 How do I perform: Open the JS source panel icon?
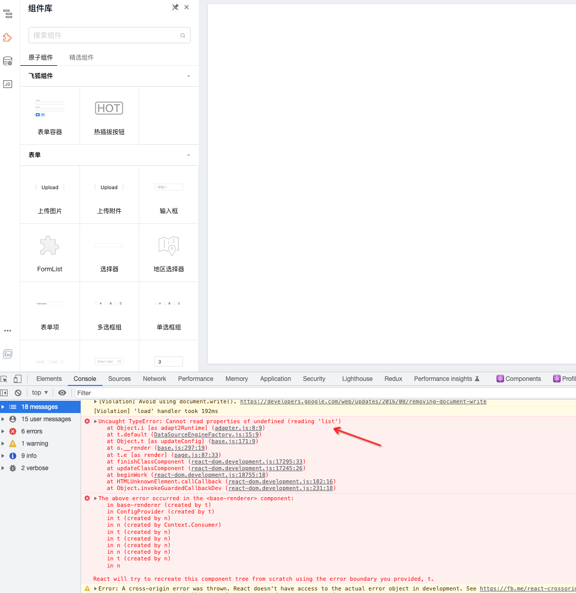8,84
